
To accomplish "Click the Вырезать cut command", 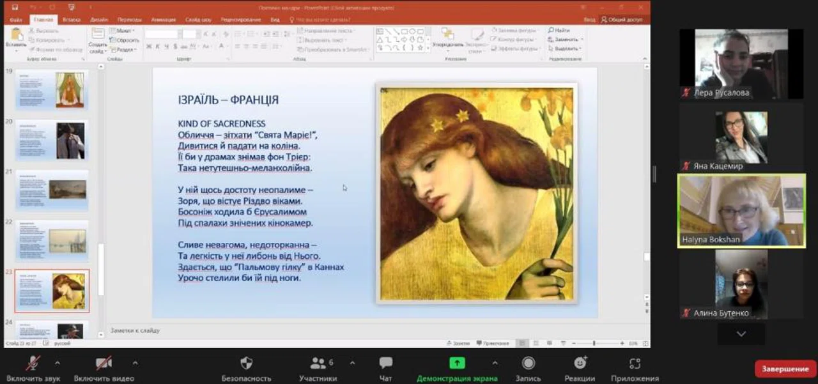I will tap(43, 31).
